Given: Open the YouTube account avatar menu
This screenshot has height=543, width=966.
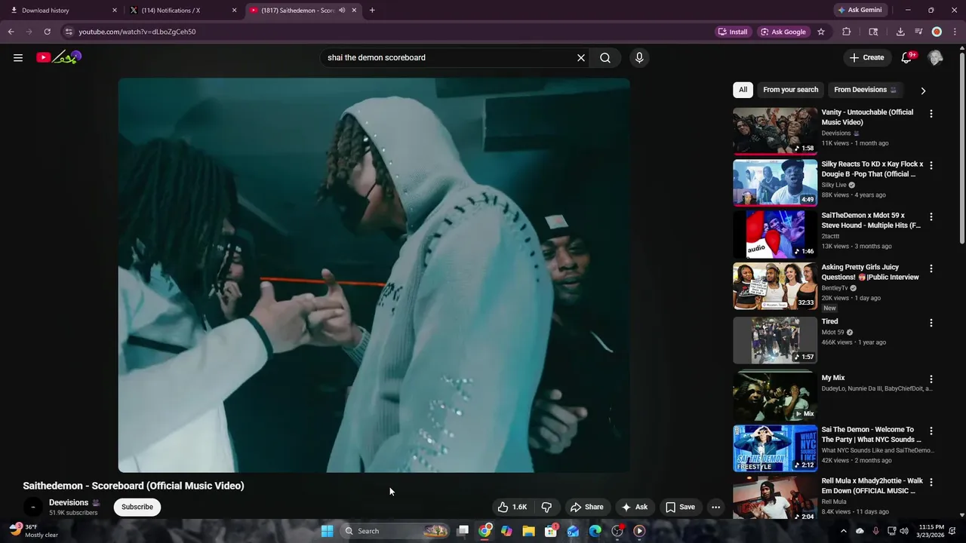Looking at the screenshot, I should 935,57.
